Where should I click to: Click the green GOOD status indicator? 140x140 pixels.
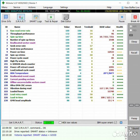pos(49,123)
